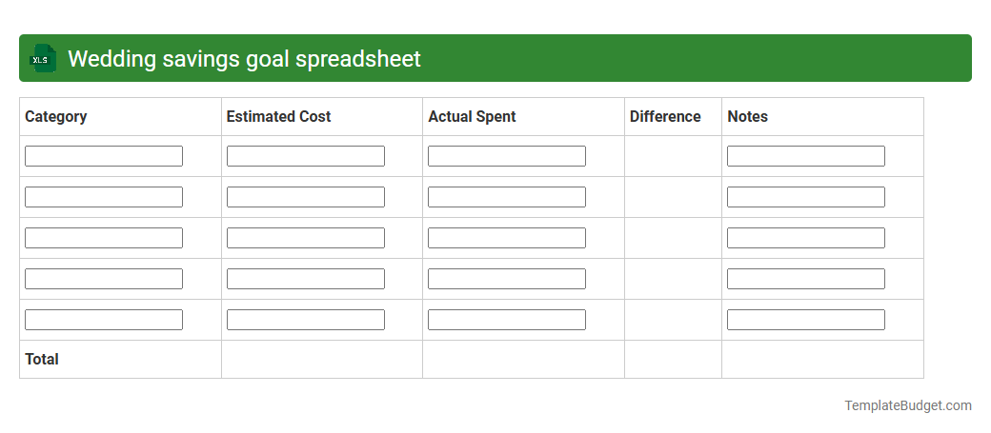
Task: Focus the Category input in the second row
Action: [x=104, y=197]
